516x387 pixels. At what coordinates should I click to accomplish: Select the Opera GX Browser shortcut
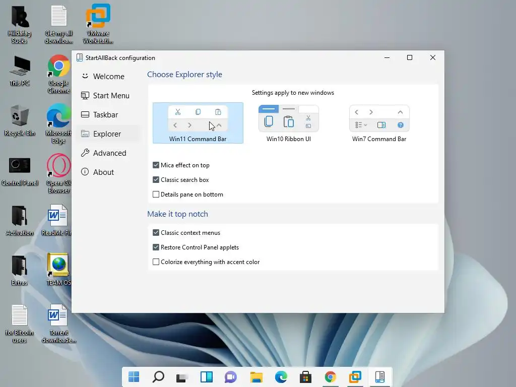(58, 174)
